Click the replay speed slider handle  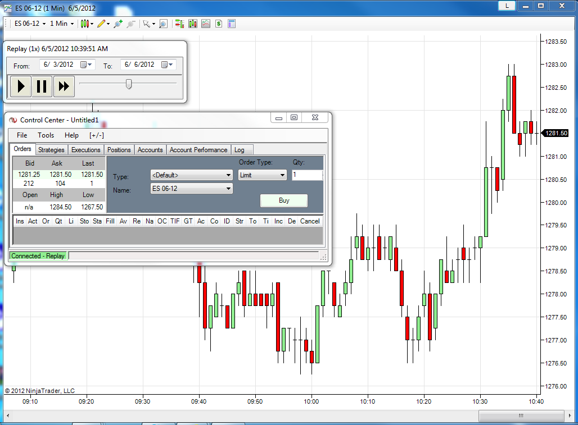tap(129, 84)
